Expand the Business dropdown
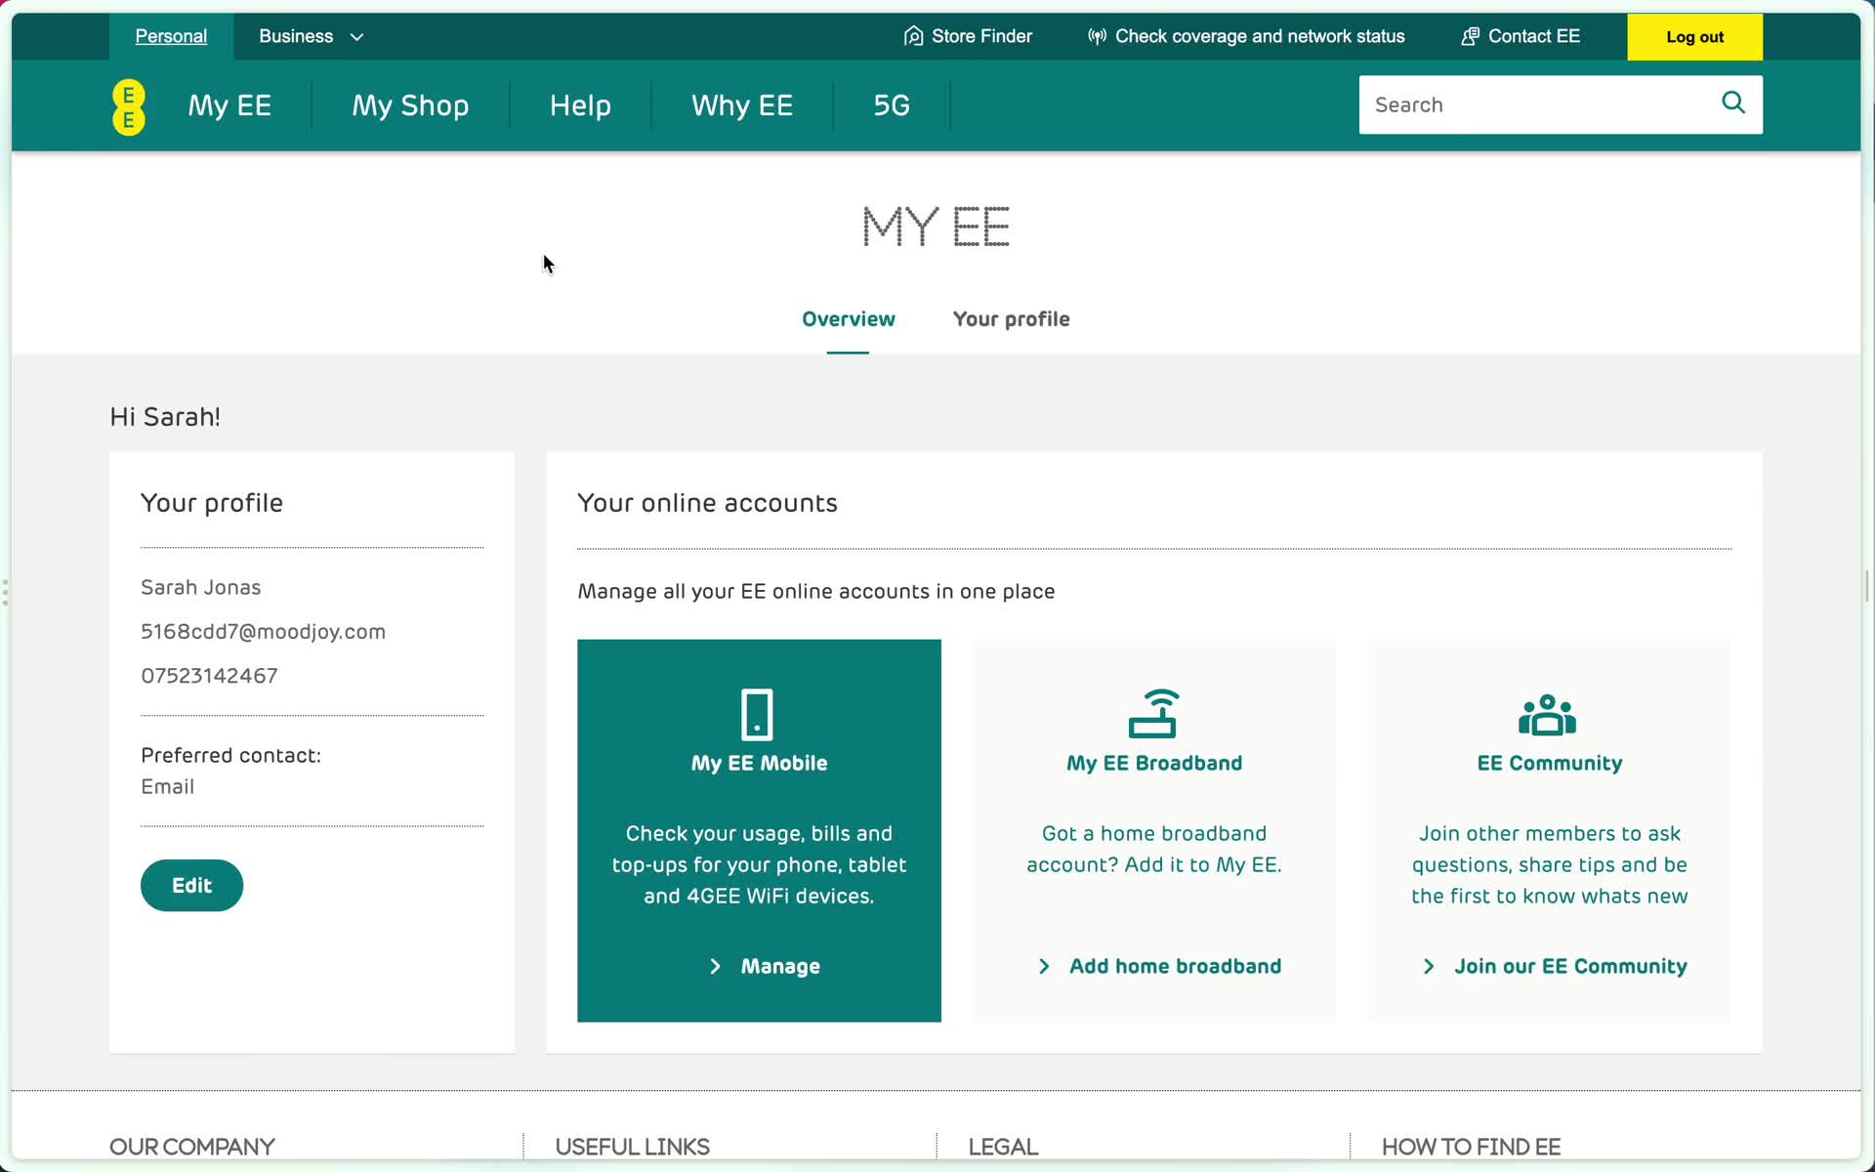 point(311,36)
